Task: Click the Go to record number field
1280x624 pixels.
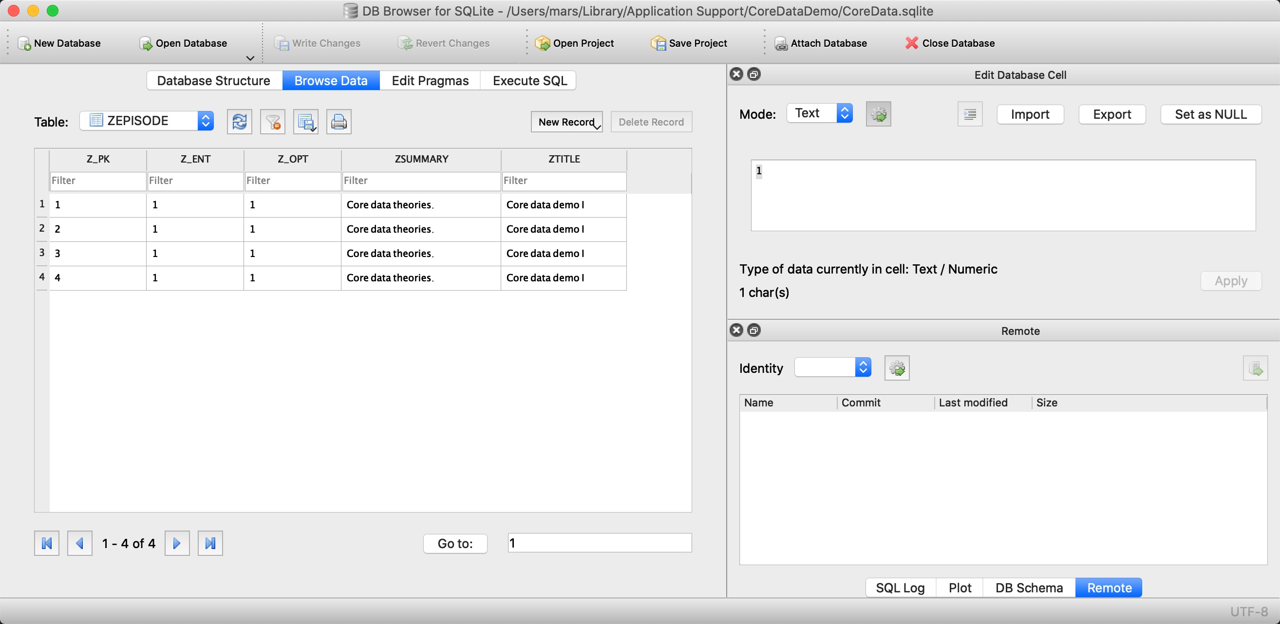Action: [600, 543]
